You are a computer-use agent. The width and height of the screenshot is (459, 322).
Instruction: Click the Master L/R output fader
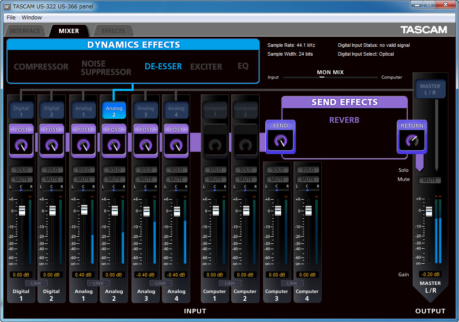pyautogui.click(x=429, y=211)
